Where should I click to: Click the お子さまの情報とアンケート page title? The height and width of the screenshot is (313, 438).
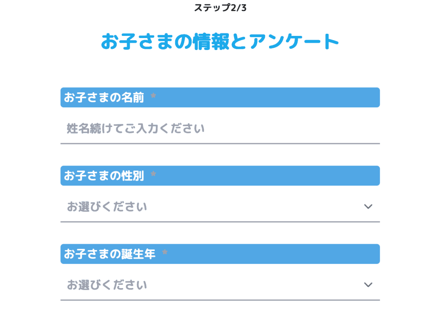tap(220, 41)
